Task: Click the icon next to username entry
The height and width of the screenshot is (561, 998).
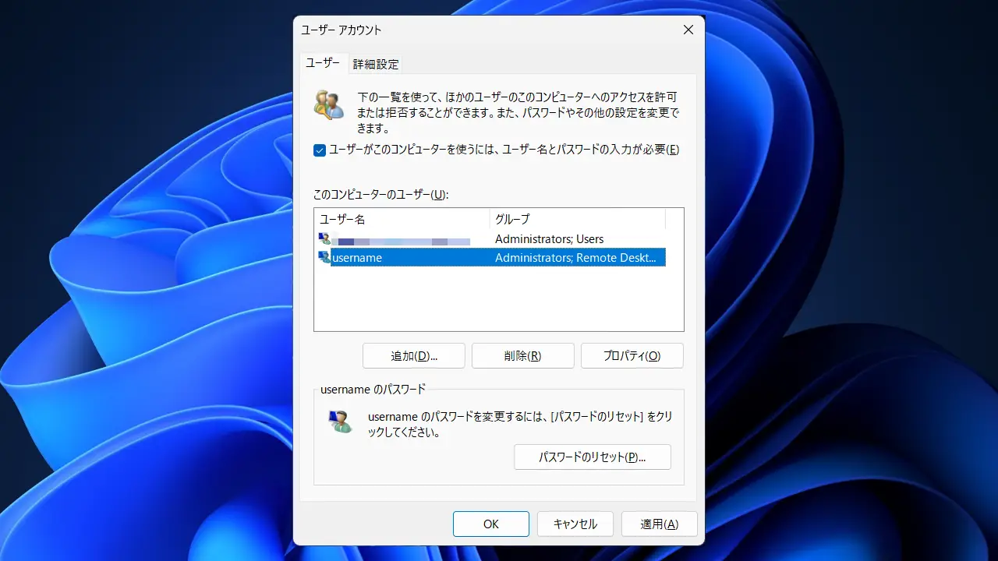Action: (x=324, y=257)
